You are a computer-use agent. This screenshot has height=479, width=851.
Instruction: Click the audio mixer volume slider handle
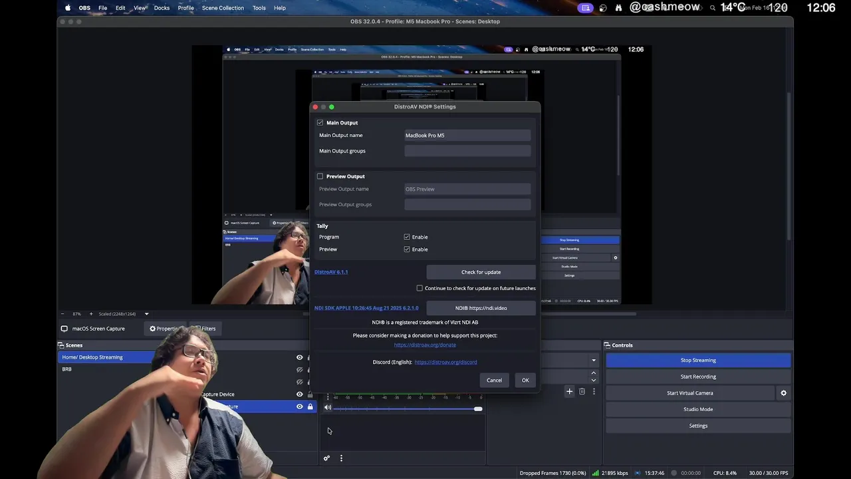point(478,408)
